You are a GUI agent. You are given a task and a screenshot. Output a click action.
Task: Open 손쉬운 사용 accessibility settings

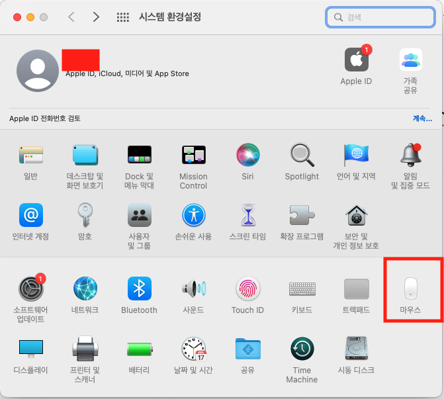pyautogui.click(x=194, y=215)
